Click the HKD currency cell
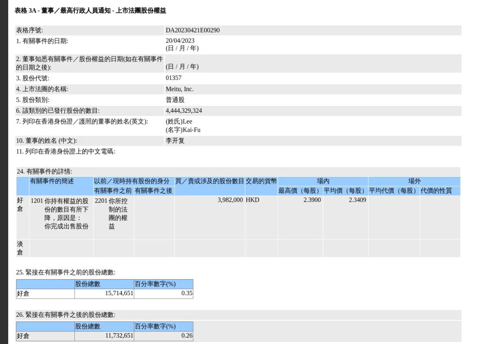Screen dimensions: 503x344 click(x=252, y=201)
